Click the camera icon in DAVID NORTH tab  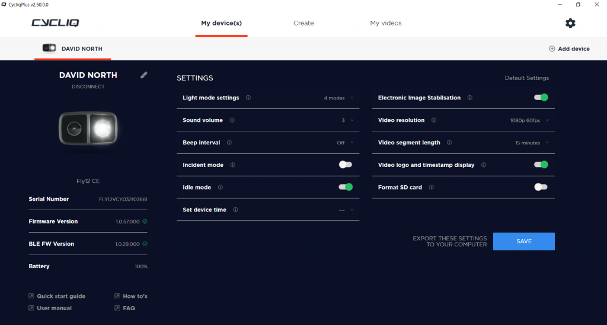(x=49, y=48)
